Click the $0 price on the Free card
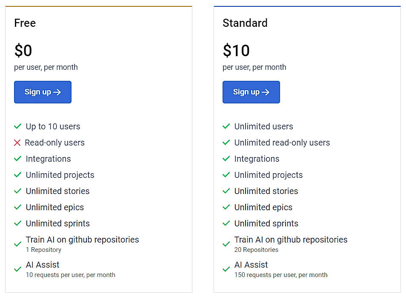406x297 pixels. 23,51
